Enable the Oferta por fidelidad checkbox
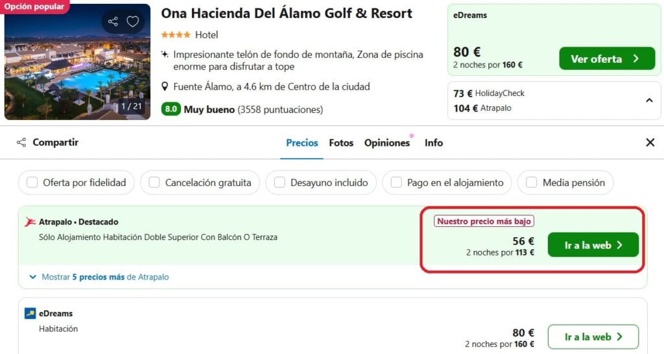664x354 pixels. point(32,182)
